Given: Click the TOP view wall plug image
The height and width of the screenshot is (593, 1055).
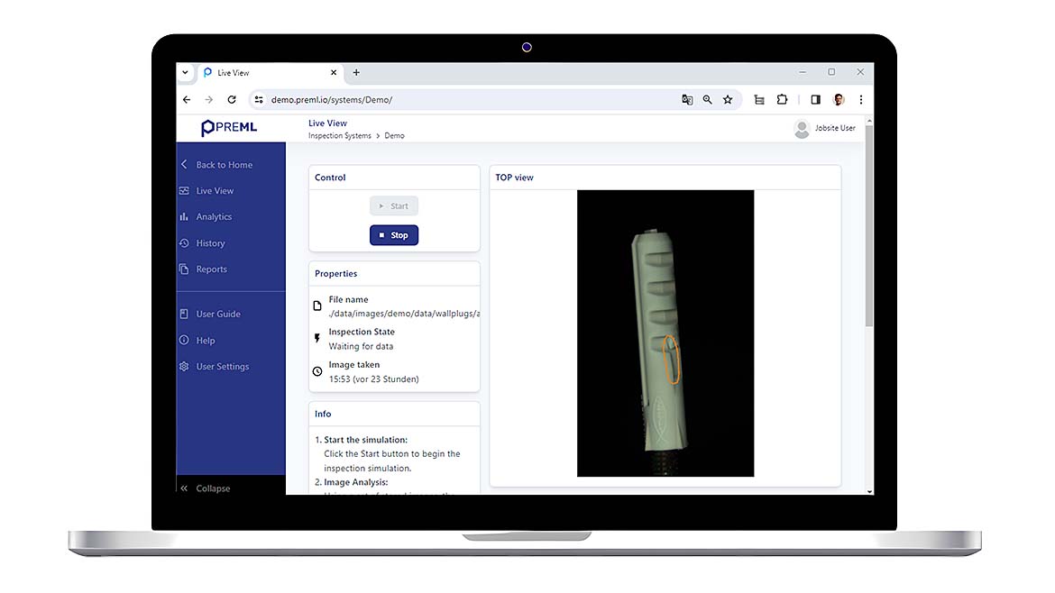Looking at the screenshot, I should click(665, 333).
